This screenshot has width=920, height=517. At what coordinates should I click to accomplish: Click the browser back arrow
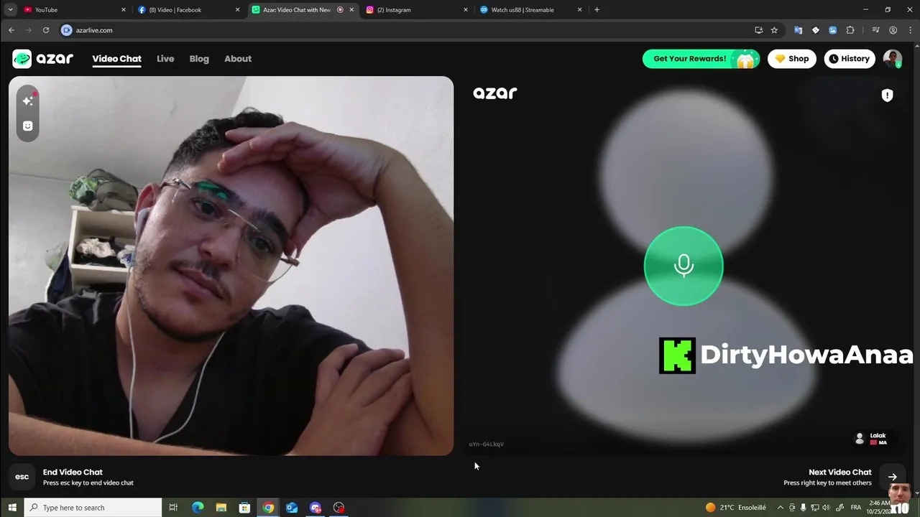point(11,30)
